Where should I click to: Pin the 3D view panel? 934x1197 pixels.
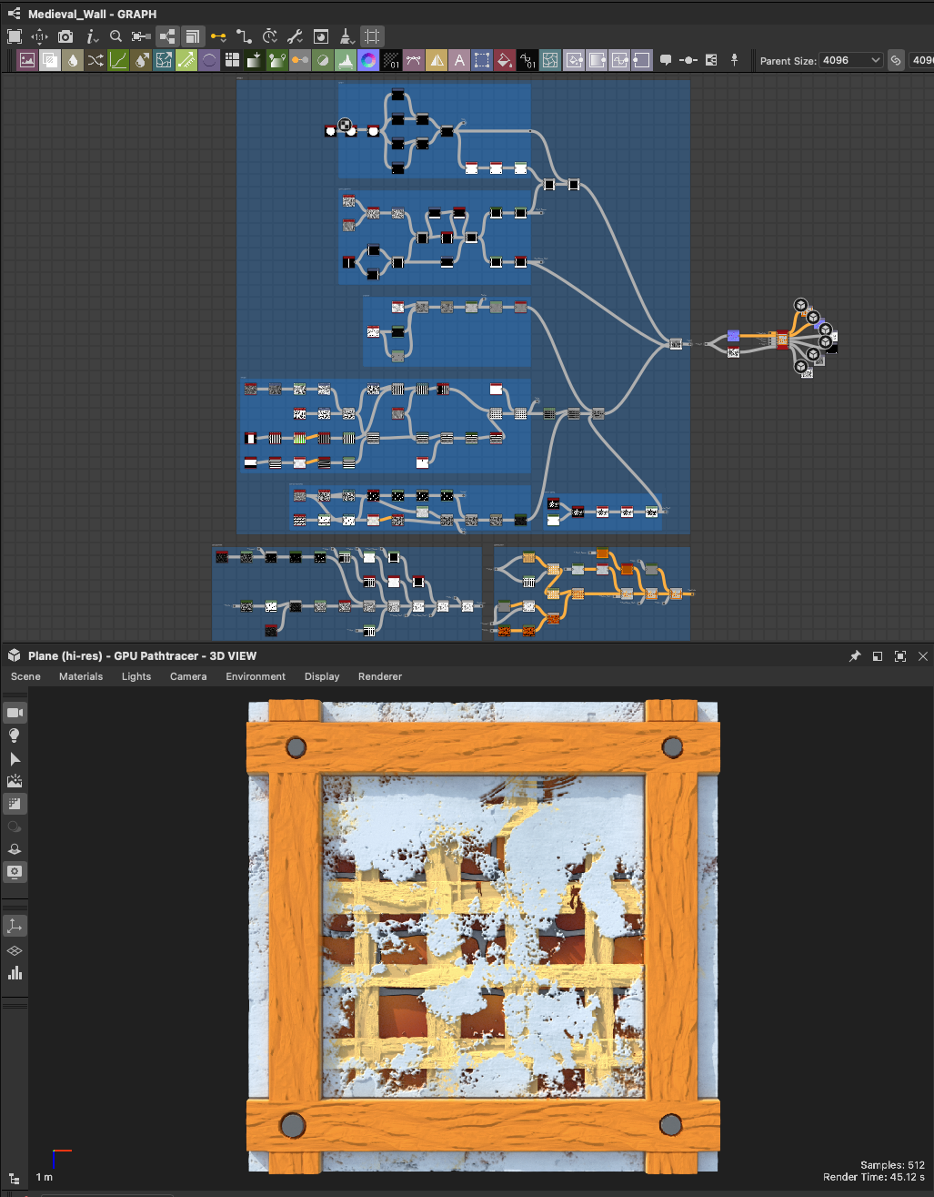[855, 656]
